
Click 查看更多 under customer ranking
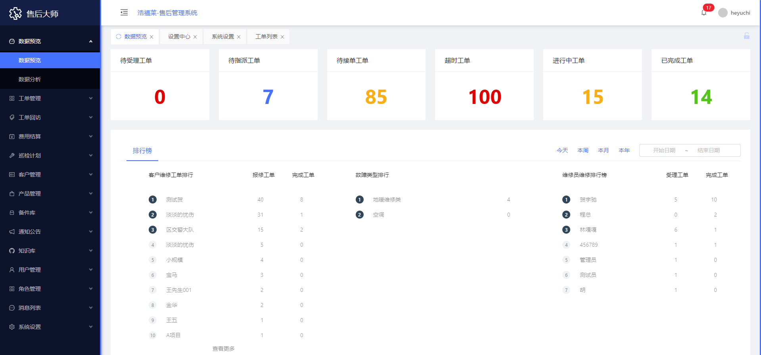click(x=223, y=349)
